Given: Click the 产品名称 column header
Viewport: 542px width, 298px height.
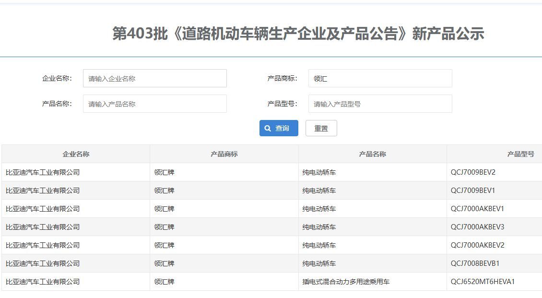Looking at the screenshot, I should coord(373,154).
